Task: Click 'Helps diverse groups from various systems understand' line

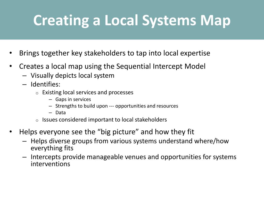Action: tap(130, 144)
